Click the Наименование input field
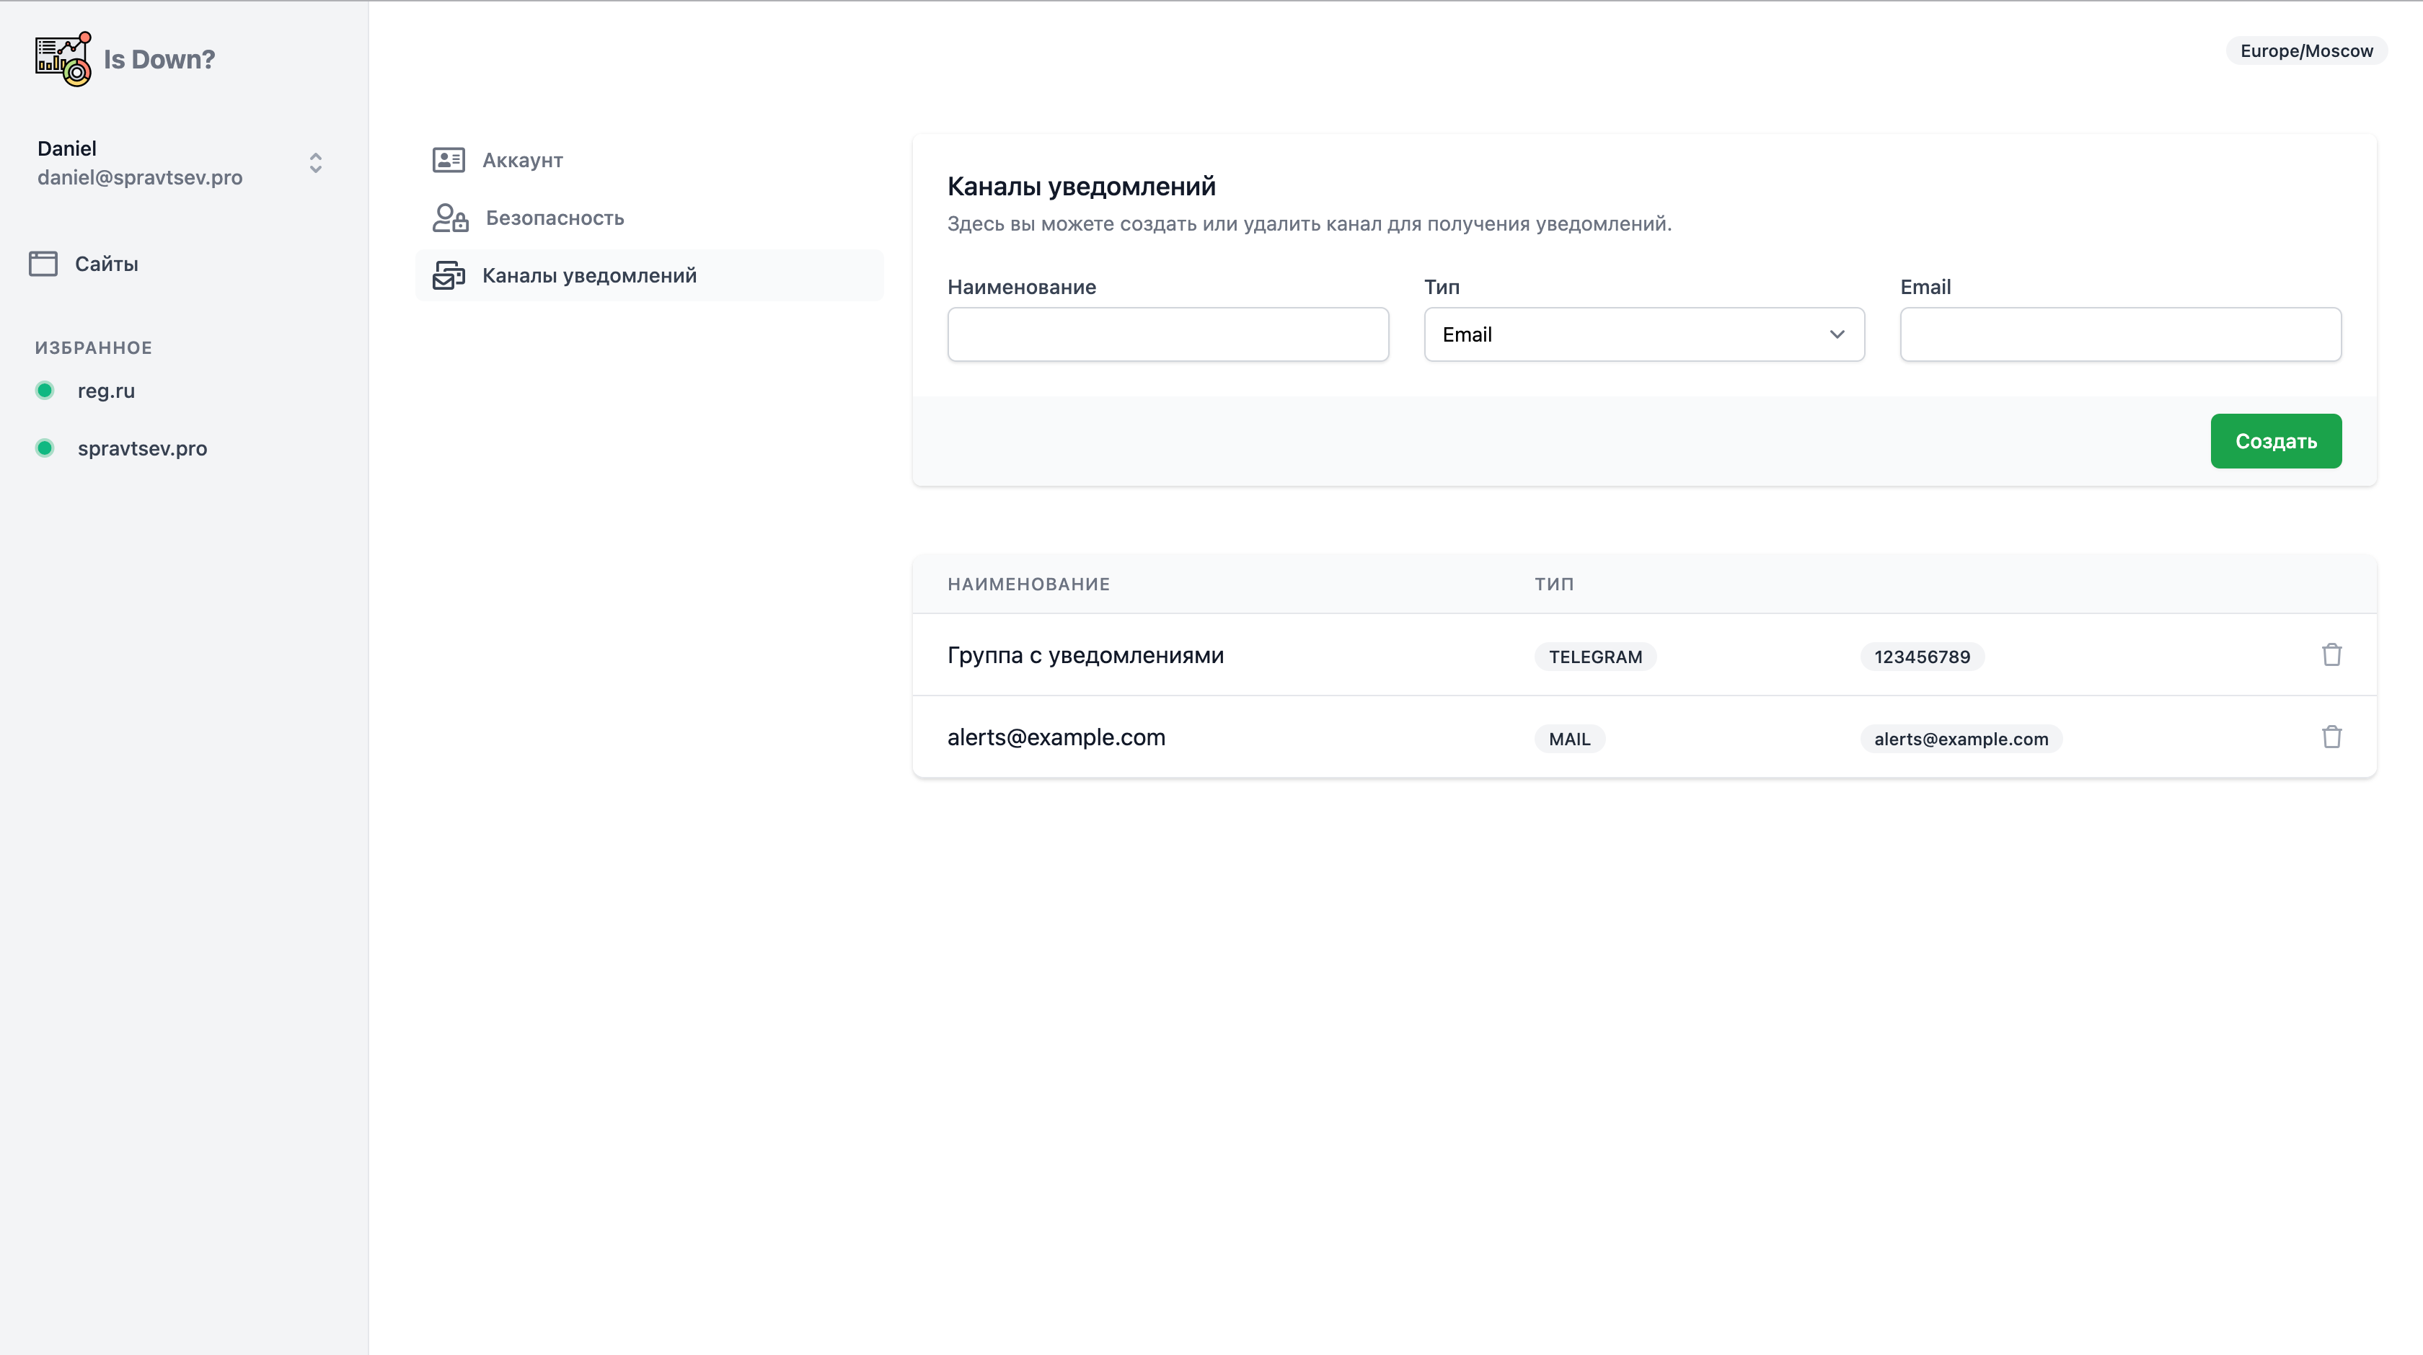Viewport: 2423px width, 1355px height. [x=1168, y=334]
